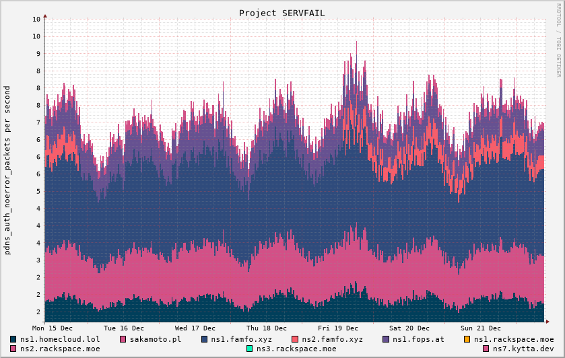Click the ns1.fops.at legend label text
Viewport: 565px width, 358px height.
click(418, 339)
